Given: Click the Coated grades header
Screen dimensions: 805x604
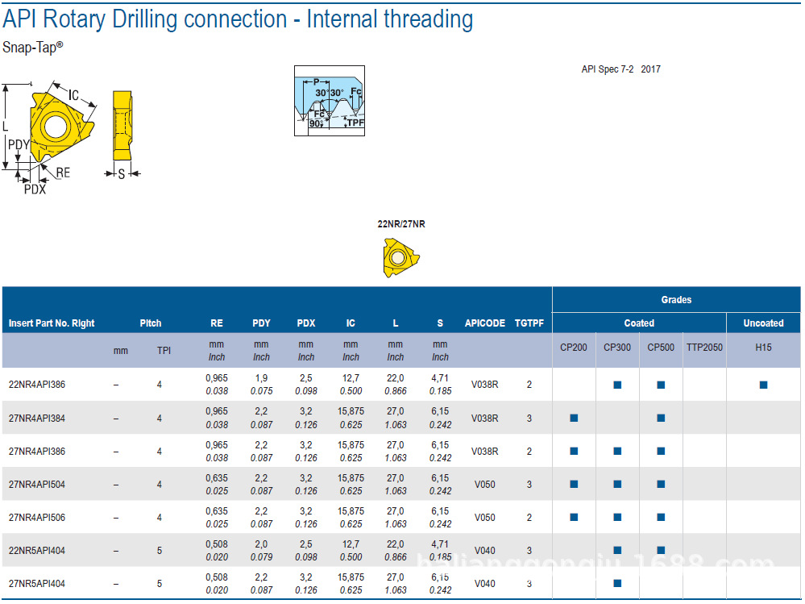Looking at the screenshot, I should click(x=639, y=323).
